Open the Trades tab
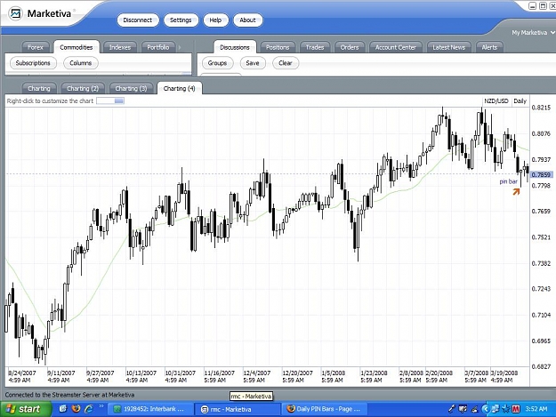The height and width of the screenshot is (417, 556). pos(315,47)
